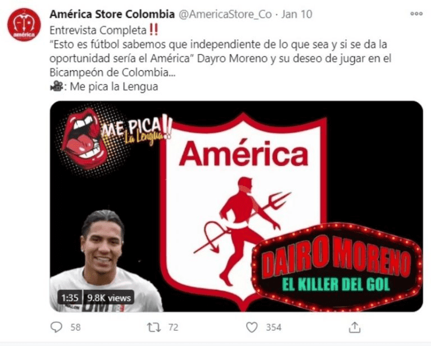Click the camera emoji before Me pica la Lengua
The width and height of the screenshot is (431, 346).
tap(56, 87)
